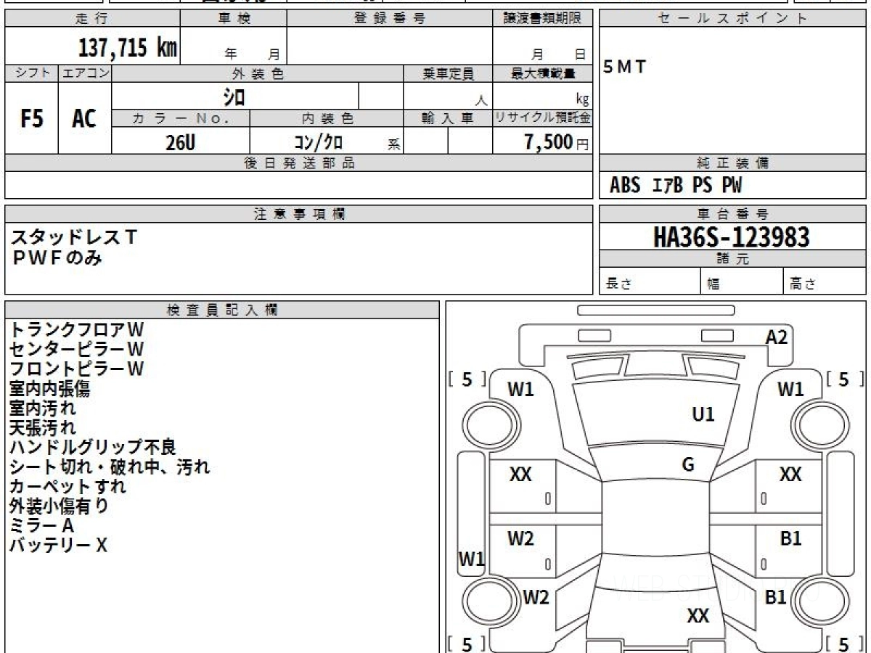Click the スタッドレスT note
This screenshot has height=653, width=871.
coord(73,237)
